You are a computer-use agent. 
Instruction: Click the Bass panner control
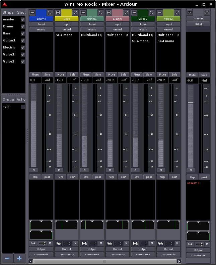click(x=67, y=225)
